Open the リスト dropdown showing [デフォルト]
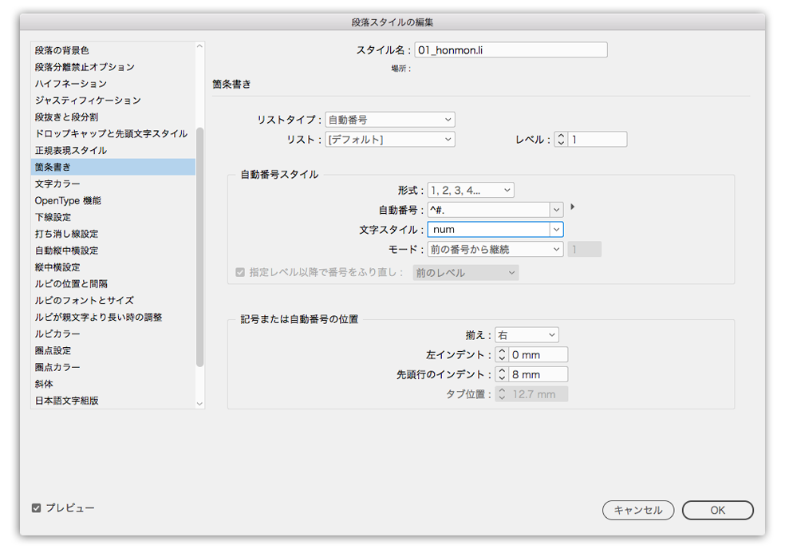Screen dimensions: 785x549 pos(389,139)
